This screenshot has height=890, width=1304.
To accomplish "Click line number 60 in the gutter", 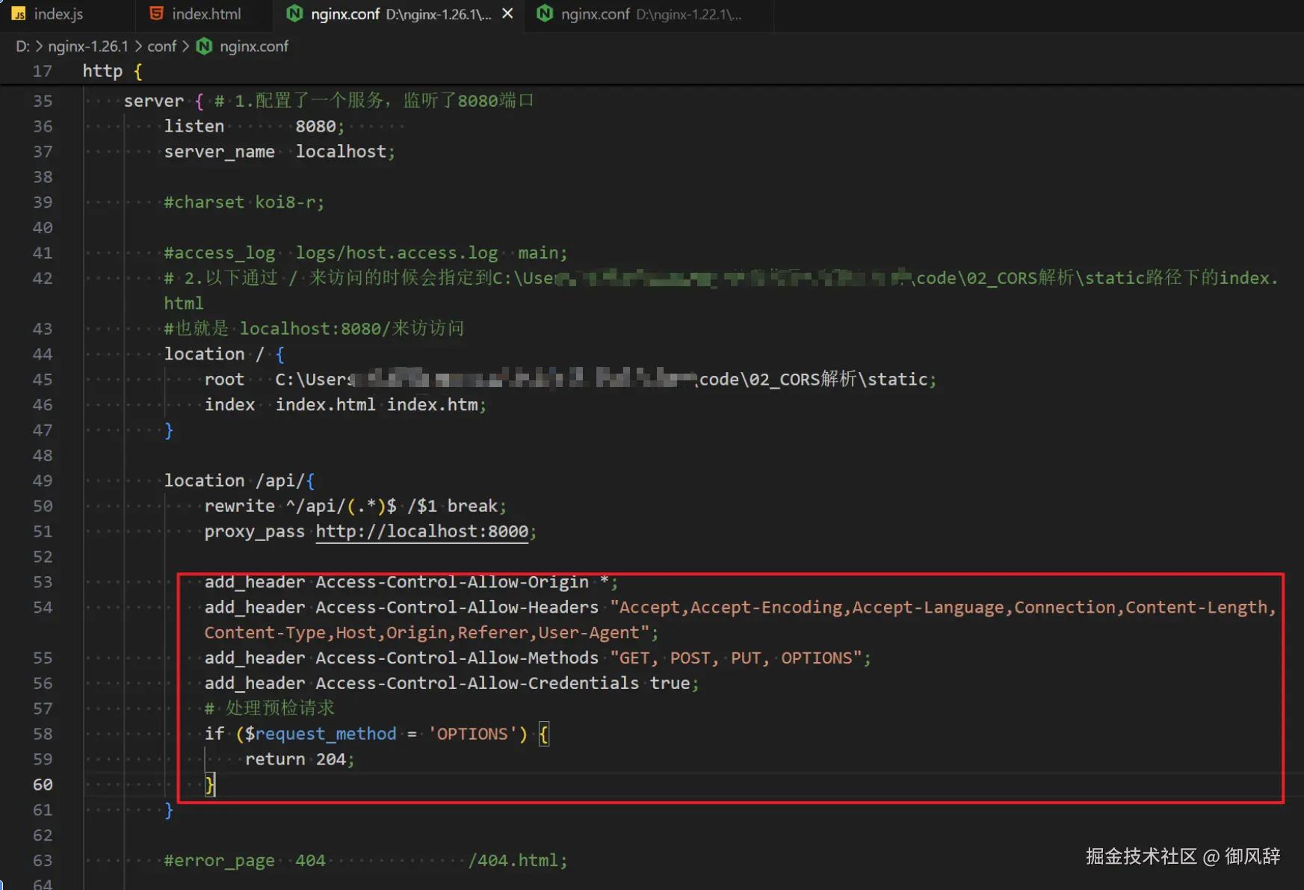I will 43,785.
